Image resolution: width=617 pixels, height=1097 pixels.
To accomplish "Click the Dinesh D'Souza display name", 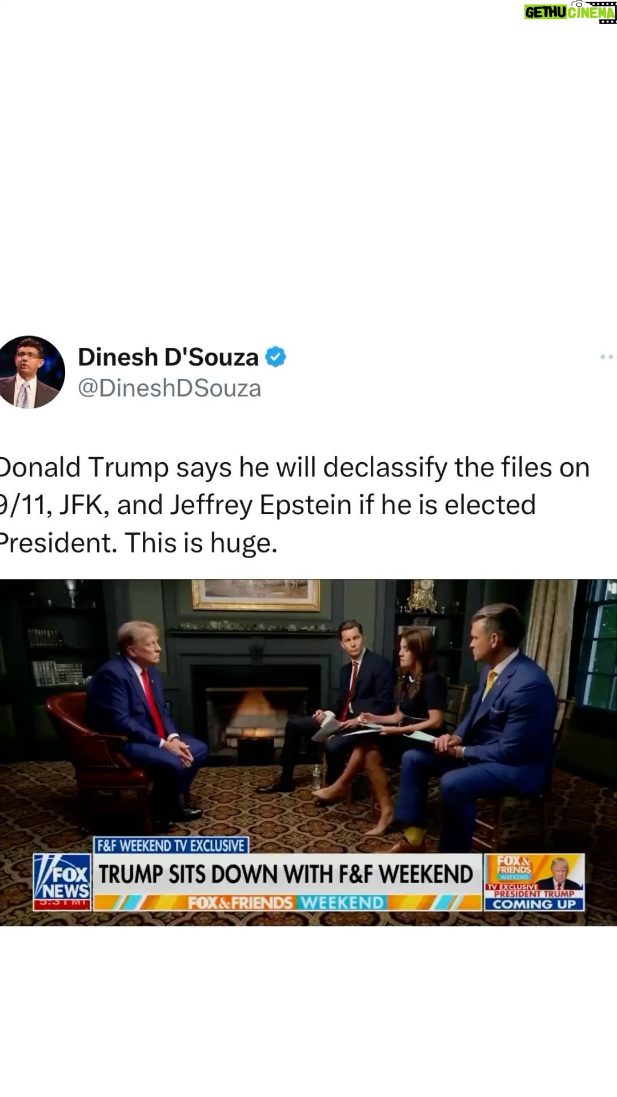I will pyautogui.click(x=168, y=357).
